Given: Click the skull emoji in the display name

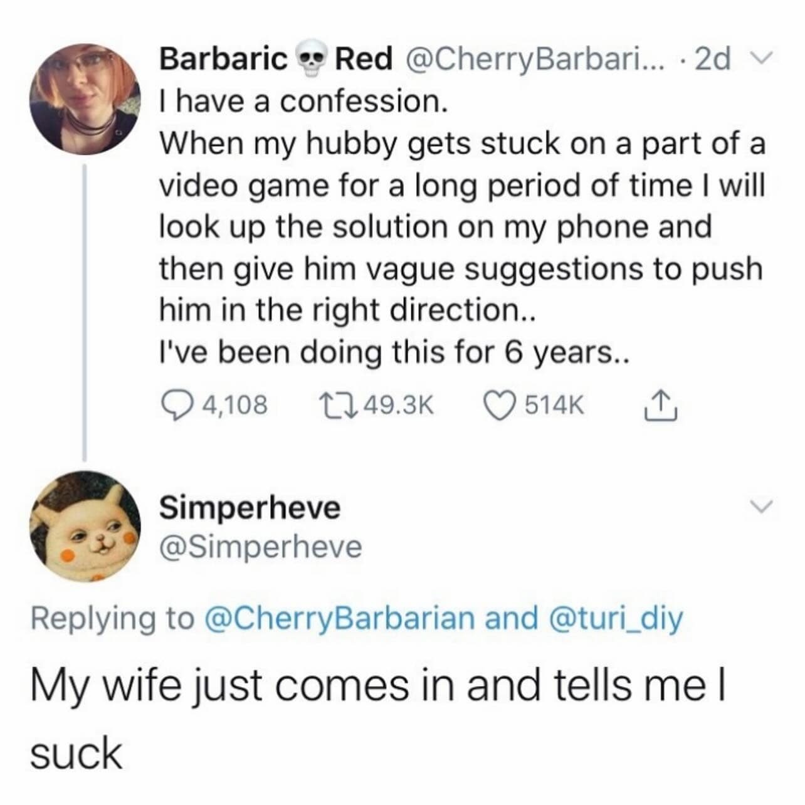Looking at the screenshot, I should click(x=312, y=60).
